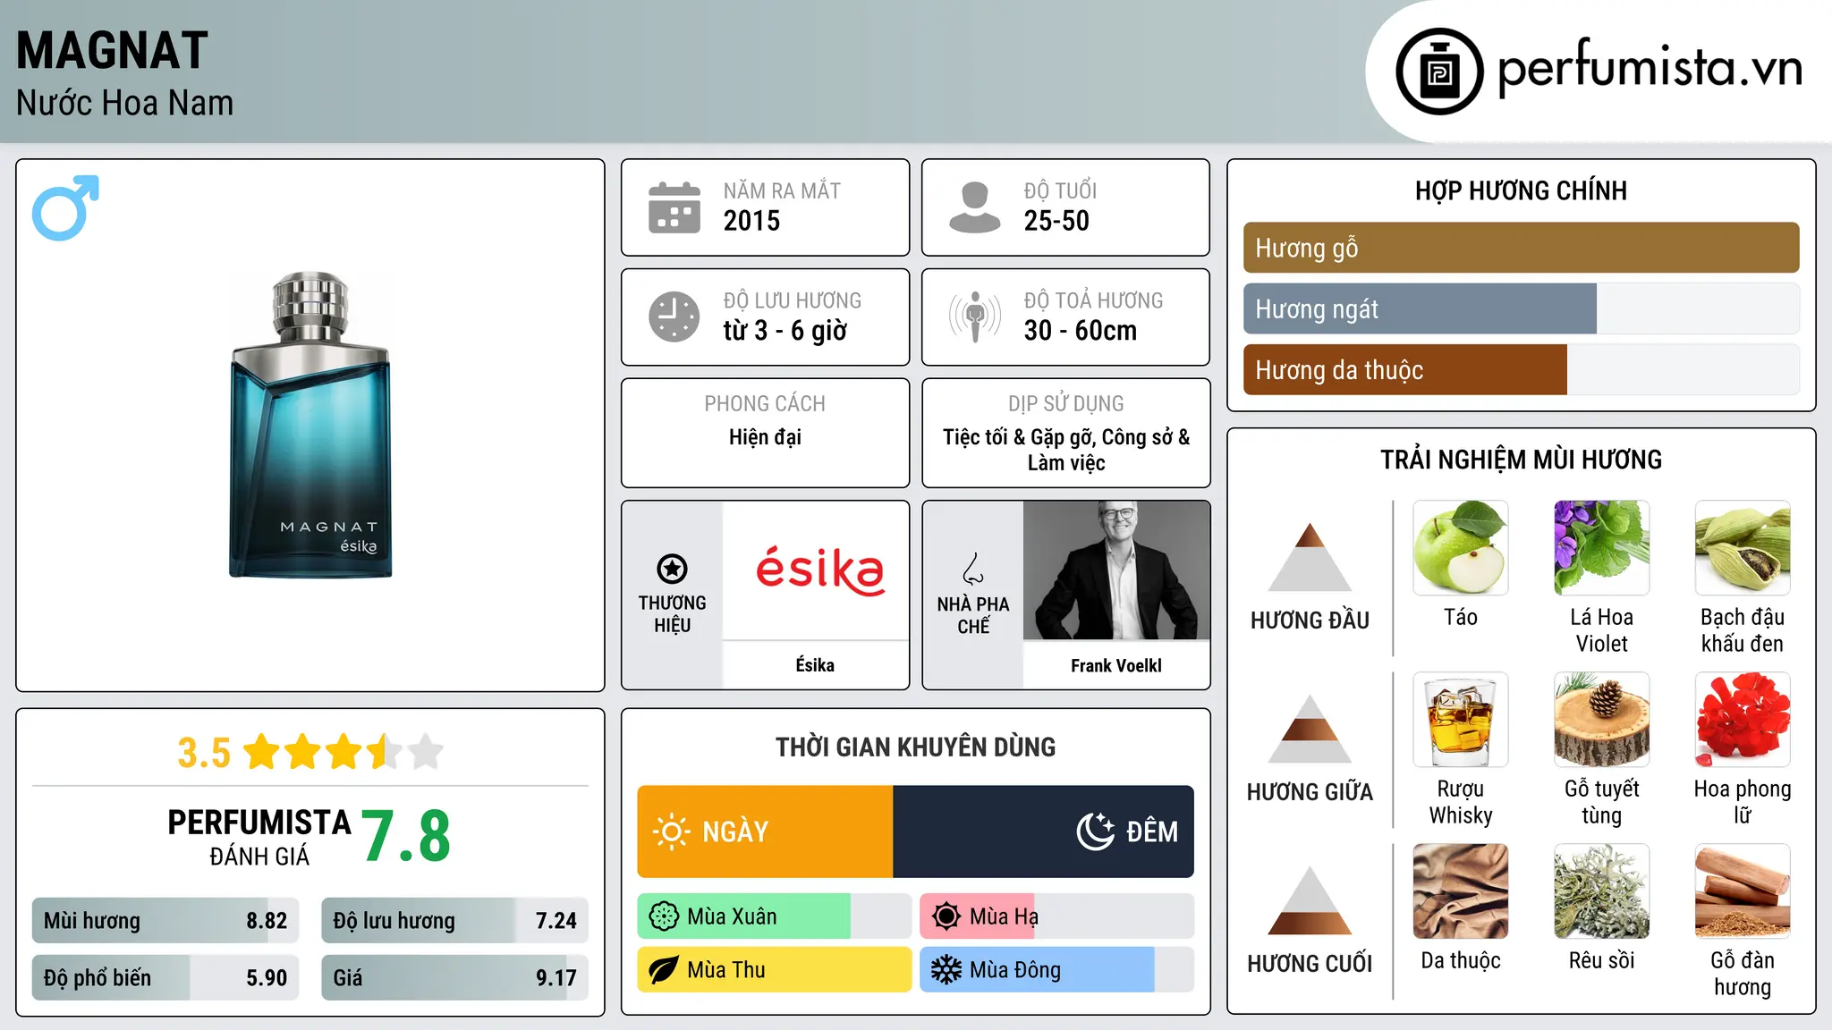Click the snowflake icon for Mùa Đông
Image resolution: width=1832 pixels, height=1030 pixels.
[946, 970]
